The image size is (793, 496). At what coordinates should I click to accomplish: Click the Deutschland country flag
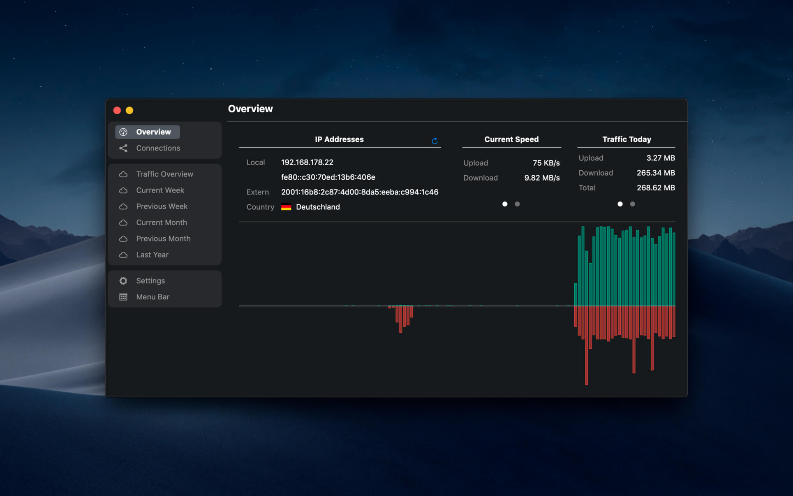(286, 207)
